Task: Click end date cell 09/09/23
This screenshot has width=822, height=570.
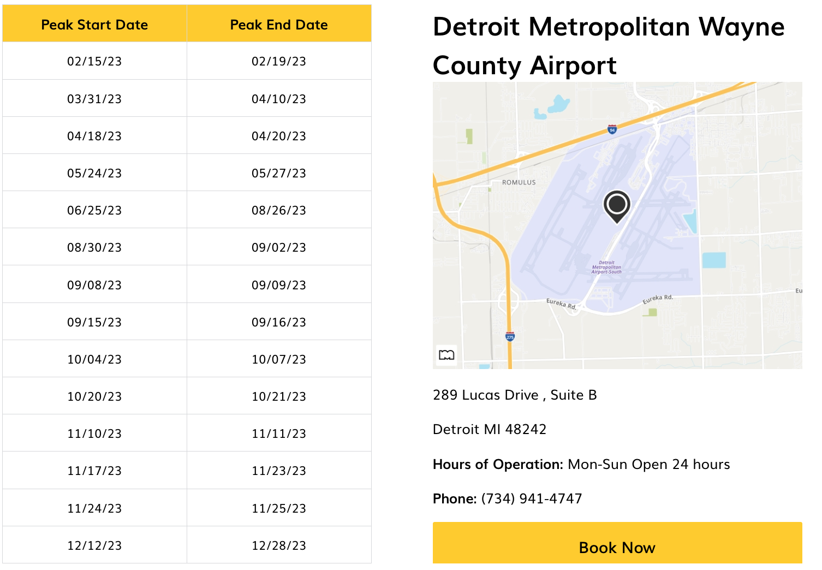Action: pos(279,284)
